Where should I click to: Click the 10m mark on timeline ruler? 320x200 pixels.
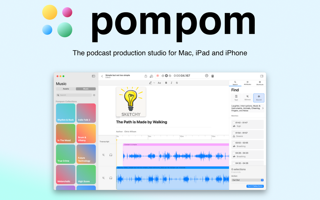pyautogui.click(x=181, y=136)
